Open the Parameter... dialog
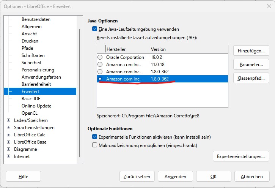 point(251,65)
